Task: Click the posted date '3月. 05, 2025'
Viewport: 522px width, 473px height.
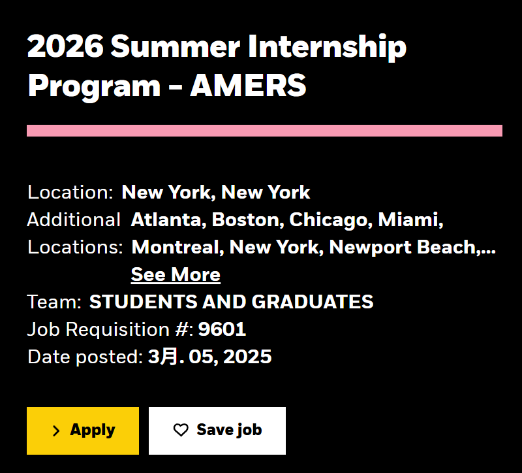Action: pyautogui.click(x=209, y=357)
